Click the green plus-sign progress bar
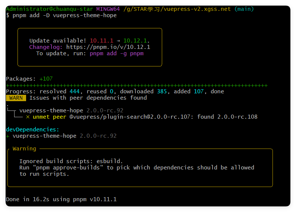This screenshot has height=212, width=296. tap(137, 85)
